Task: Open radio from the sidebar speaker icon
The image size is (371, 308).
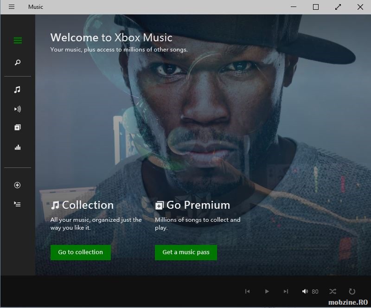Action: click(x=18, y=109)
